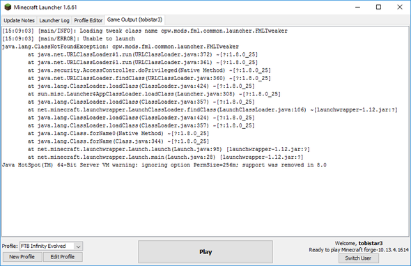Close the Minecraft Launcher window
This screenshot has height=266, width=411.
(400, 8)
